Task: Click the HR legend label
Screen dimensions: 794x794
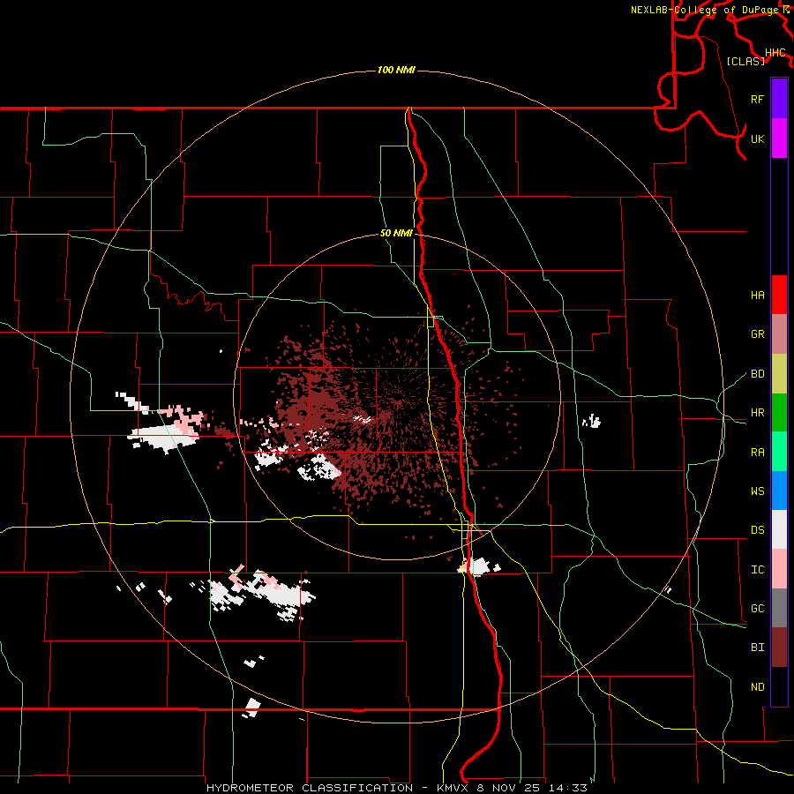Action: point(757,413)
